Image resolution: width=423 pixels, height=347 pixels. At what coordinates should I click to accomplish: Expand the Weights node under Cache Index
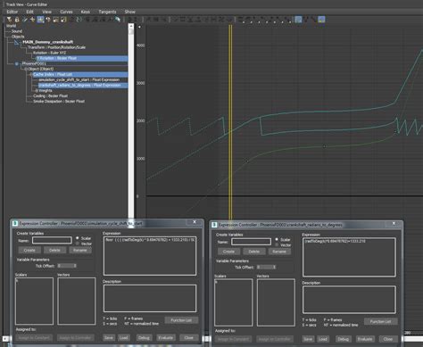37,90
